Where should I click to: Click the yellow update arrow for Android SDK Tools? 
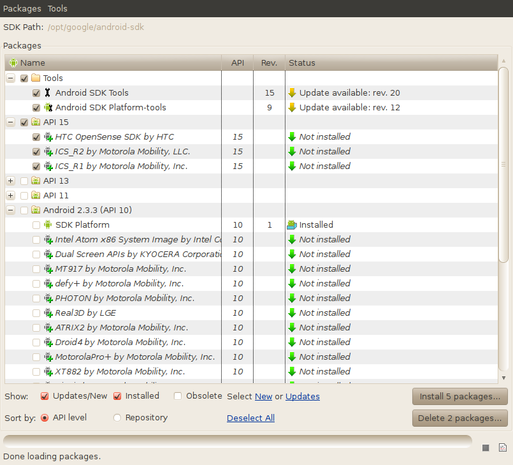292,92
